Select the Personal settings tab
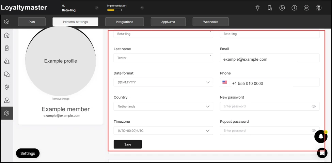Screen dimensions: 332x163 (75, 22)
